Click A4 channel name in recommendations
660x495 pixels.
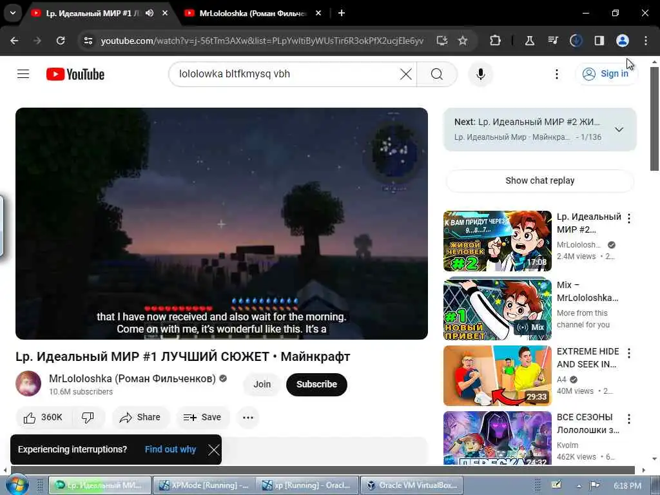point(561,379)
